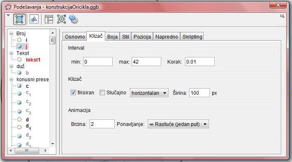This screenshot has height=162, width=292.
Task: Click the tree scroll left arrow
Action: pos(11,151)
